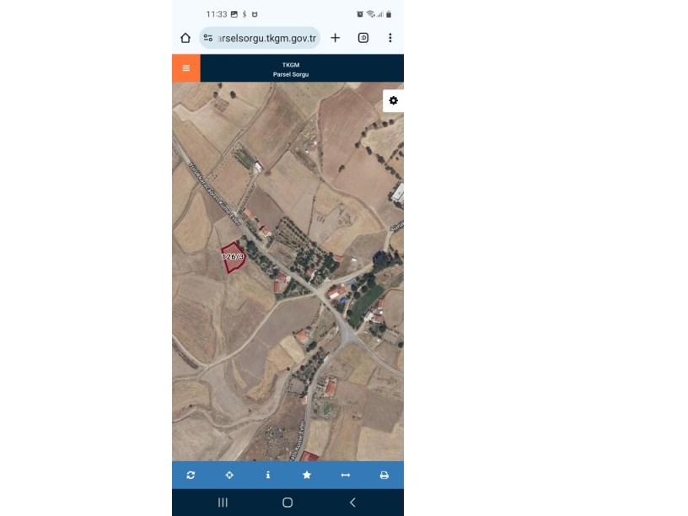Open the browser tab switcher
This screenshot has width=688, height=516.
[x=363, y=38]
